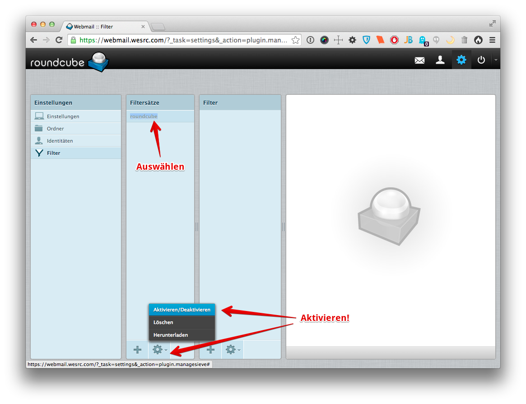Click the crosshair extension icon

pos(338,40)
